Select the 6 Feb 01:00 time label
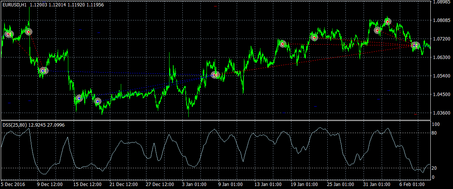Screen dimensions: 453x189 (x=412, y=184)
